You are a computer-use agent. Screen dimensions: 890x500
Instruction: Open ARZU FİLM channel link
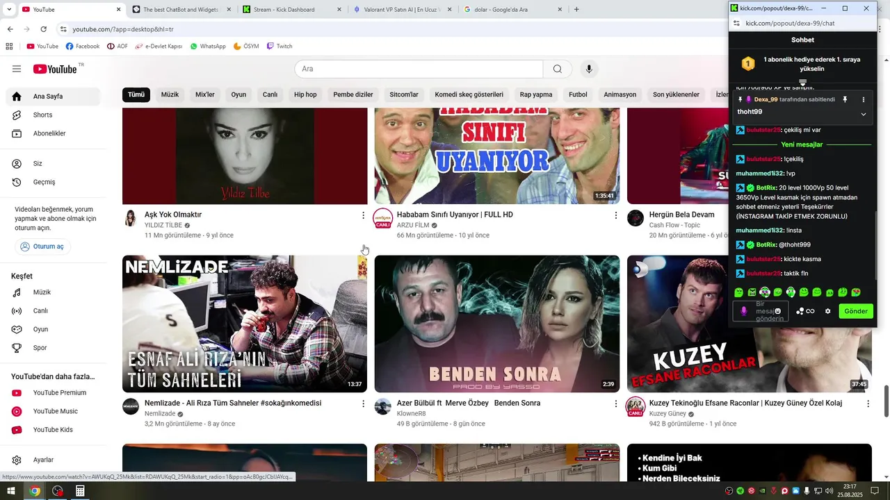413,225
